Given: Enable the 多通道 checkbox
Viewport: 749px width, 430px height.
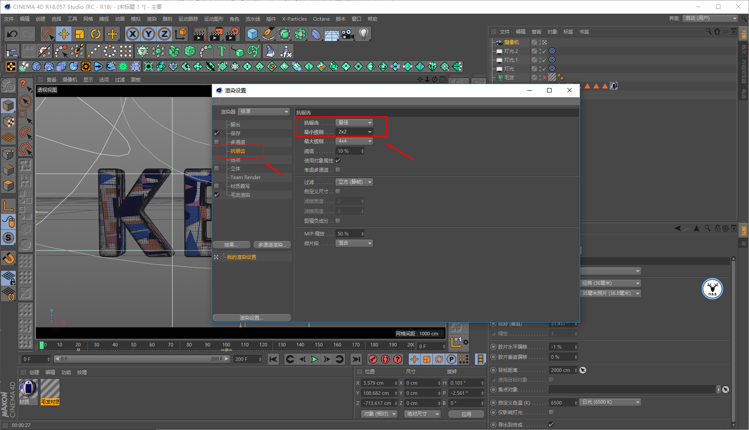Looking at the screenshot, I should (x=217, y=142).
